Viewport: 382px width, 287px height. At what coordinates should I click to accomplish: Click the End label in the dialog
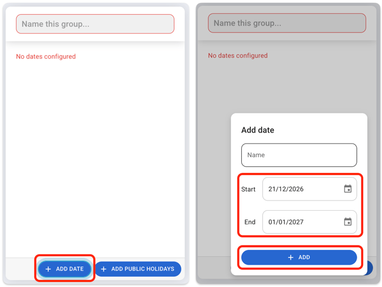(250, 222)
